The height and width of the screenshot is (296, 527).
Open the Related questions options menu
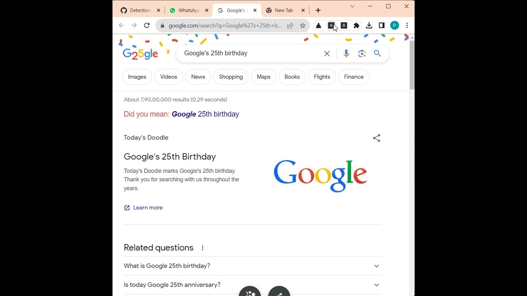point(202,248)
